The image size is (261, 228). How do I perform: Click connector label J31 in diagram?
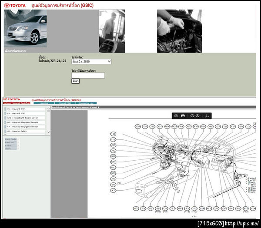point(160,126)
